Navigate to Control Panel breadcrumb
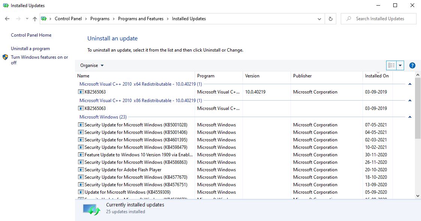 tap(68, 19)
